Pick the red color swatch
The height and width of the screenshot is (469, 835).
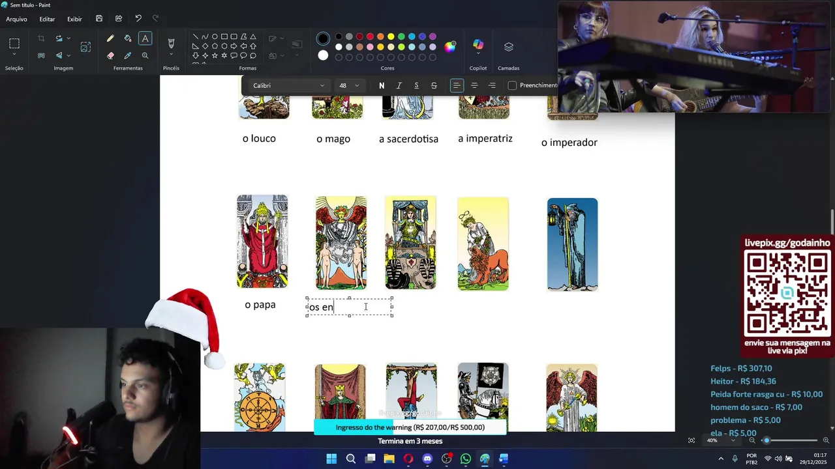(x=370, y=36)
